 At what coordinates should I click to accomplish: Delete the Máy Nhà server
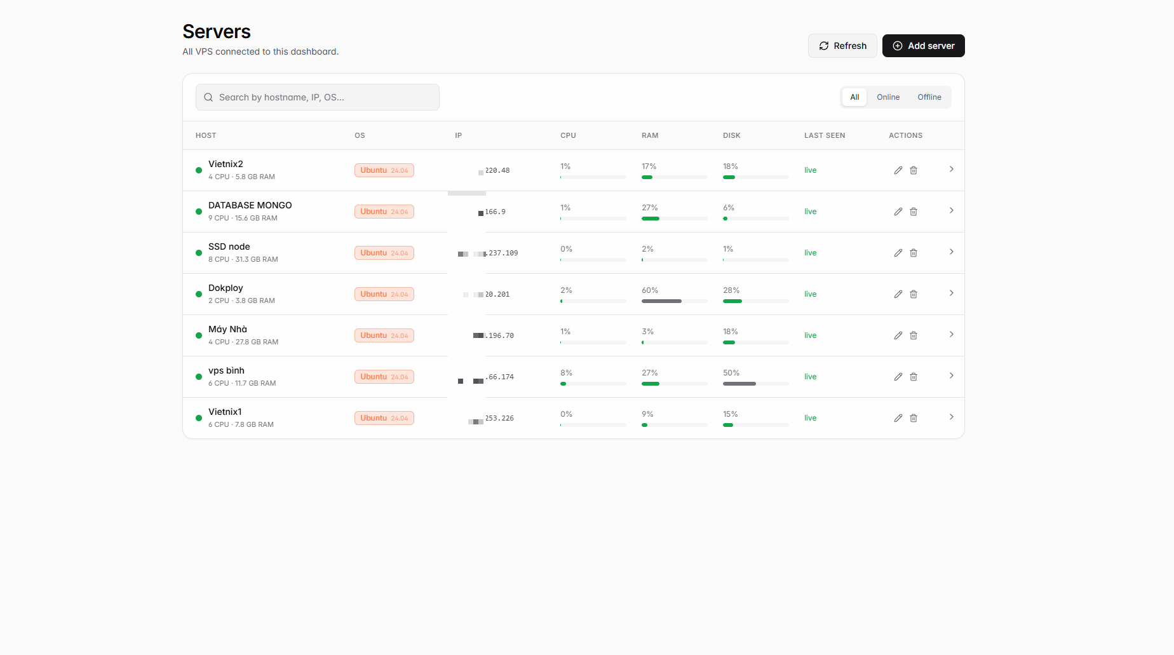coord(914,335)
